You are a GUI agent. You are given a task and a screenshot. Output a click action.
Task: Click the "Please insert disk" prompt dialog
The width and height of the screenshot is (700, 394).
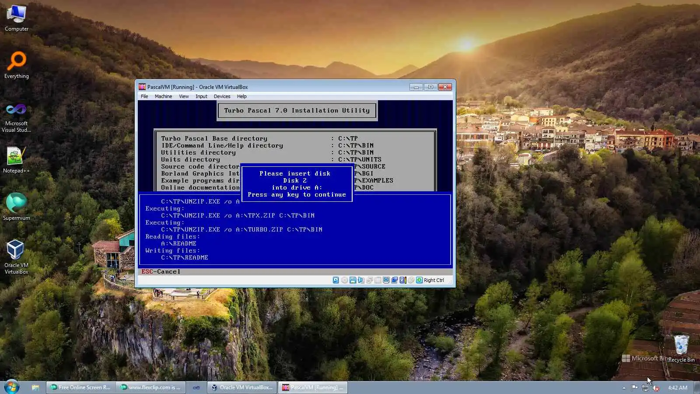coord(297,184)
